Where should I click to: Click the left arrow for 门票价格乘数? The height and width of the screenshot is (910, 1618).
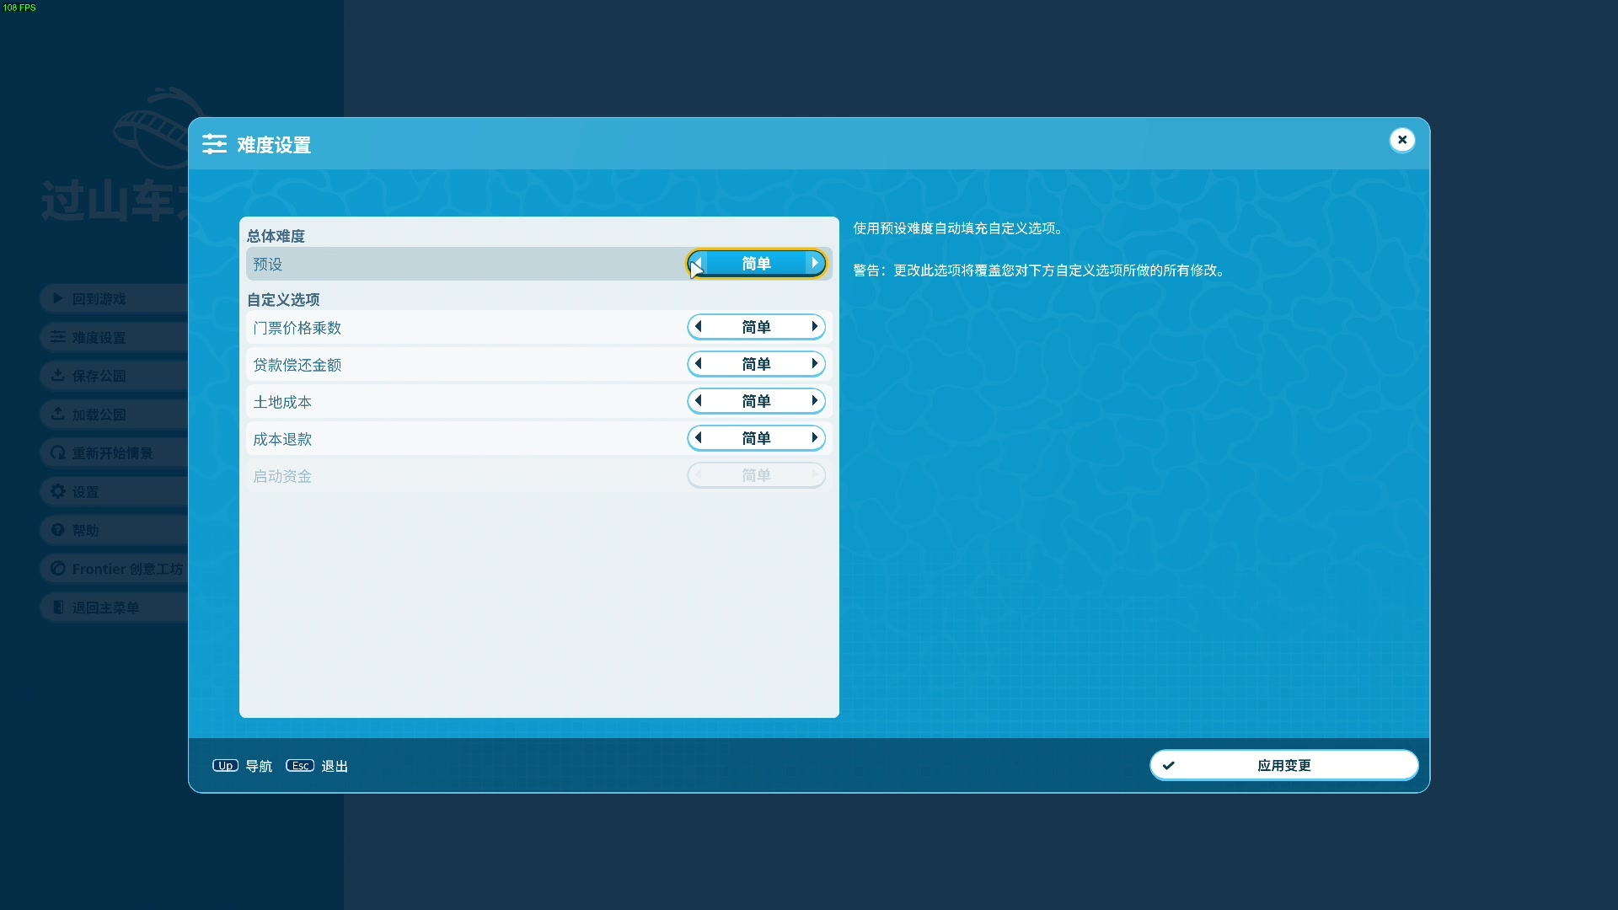tap(698, 327)
